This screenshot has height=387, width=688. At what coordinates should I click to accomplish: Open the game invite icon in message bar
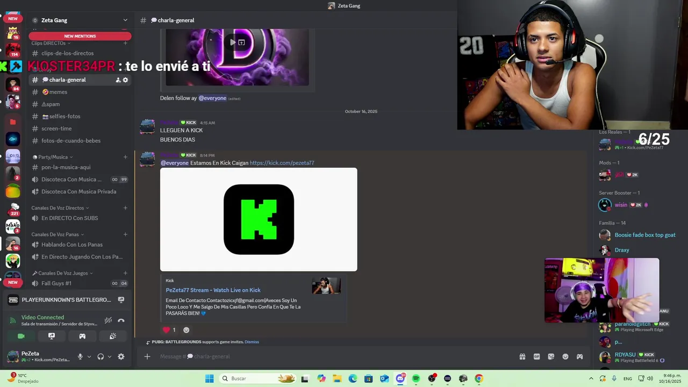pos(579,356)
